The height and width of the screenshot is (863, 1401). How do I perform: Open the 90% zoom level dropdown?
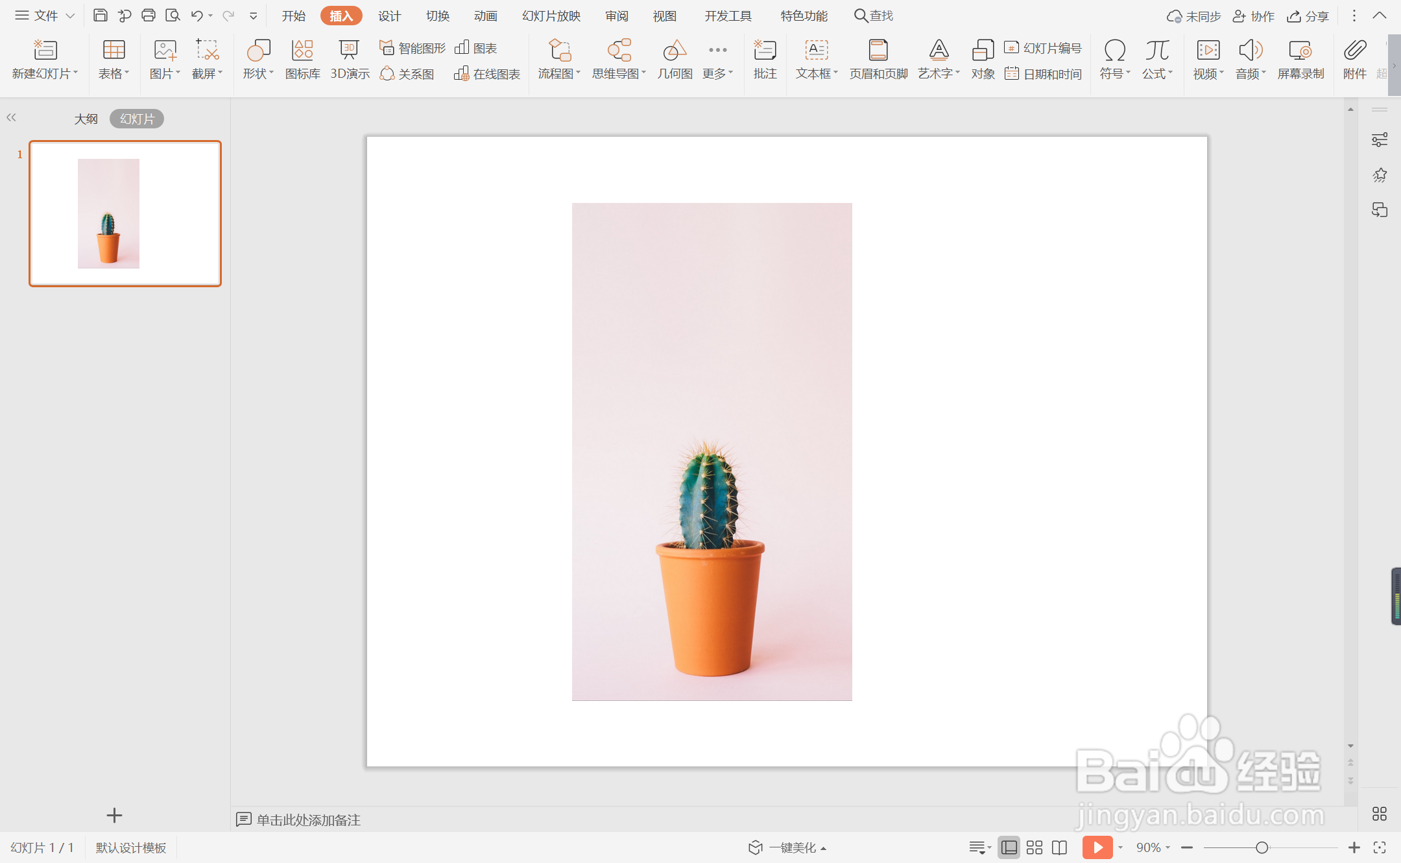tap(1153, 847)
